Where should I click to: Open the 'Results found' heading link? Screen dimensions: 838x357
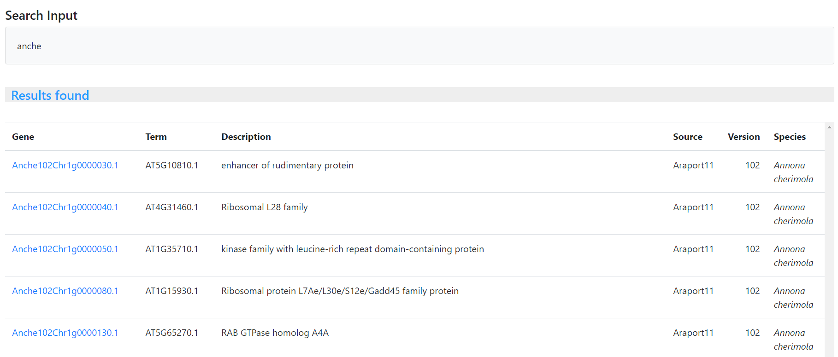click(50, 95)
